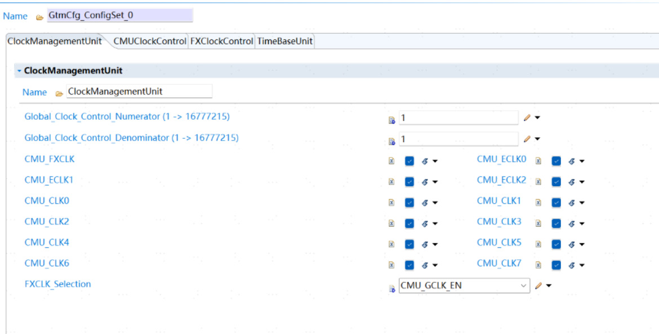Uncheck the CMU_ECLK0 checkbox

point(556,161)
